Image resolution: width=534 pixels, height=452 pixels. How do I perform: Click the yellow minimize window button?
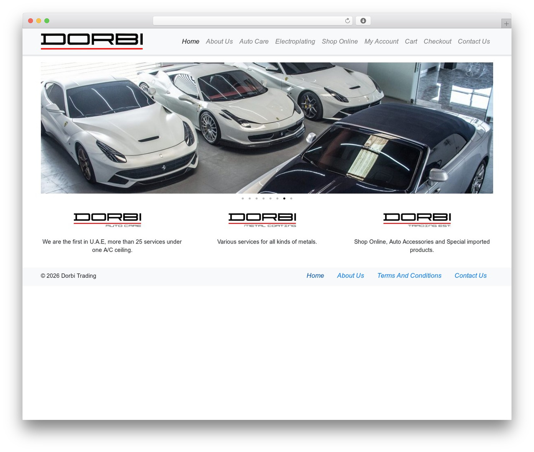(x=39, y=21)
